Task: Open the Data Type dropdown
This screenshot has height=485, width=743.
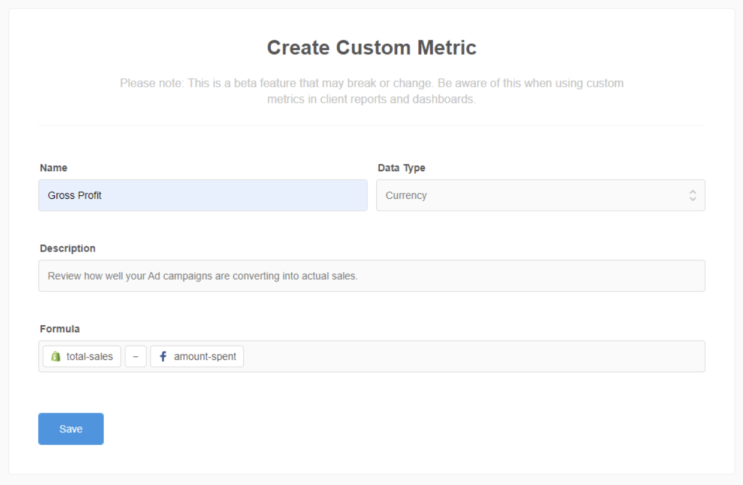Action: pos(540,195)
